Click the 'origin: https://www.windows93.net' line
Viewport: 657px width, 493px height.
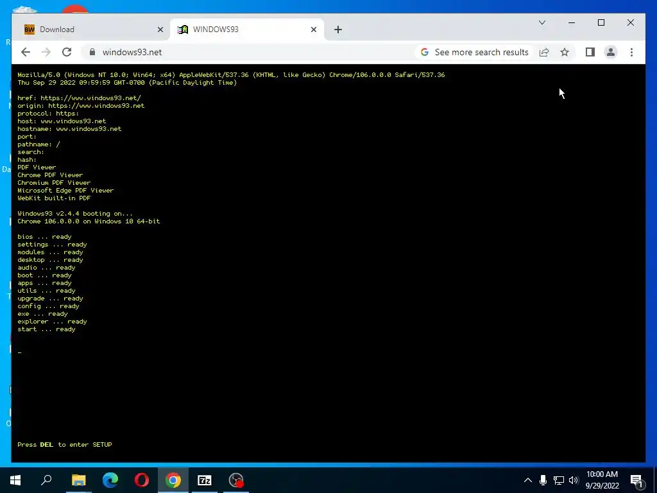pyautogui.click(x=81, y=106)
